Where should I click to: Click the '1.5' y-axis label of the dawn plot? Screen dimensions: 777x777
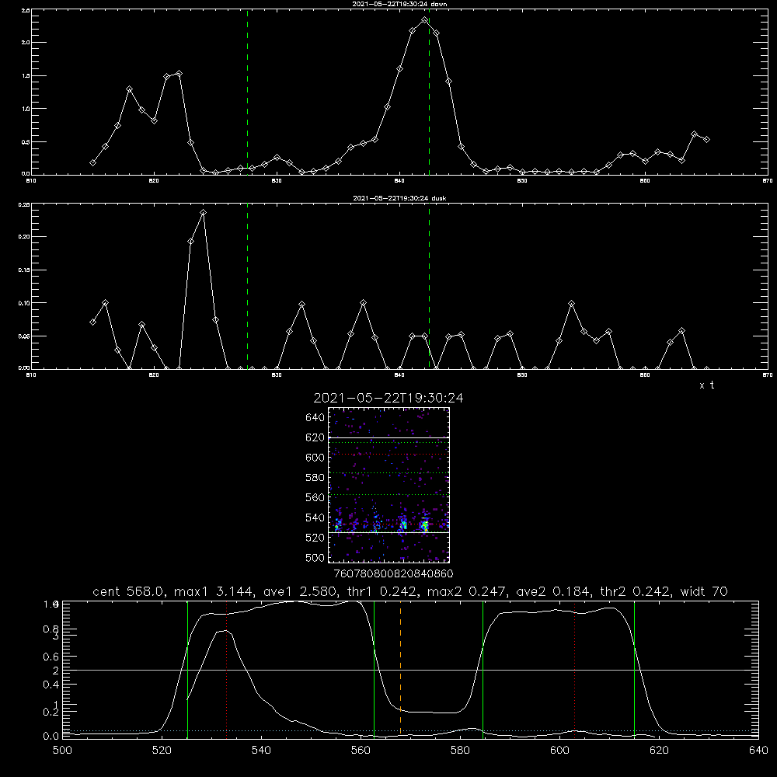pyautogui.click(x=26, y=76)
